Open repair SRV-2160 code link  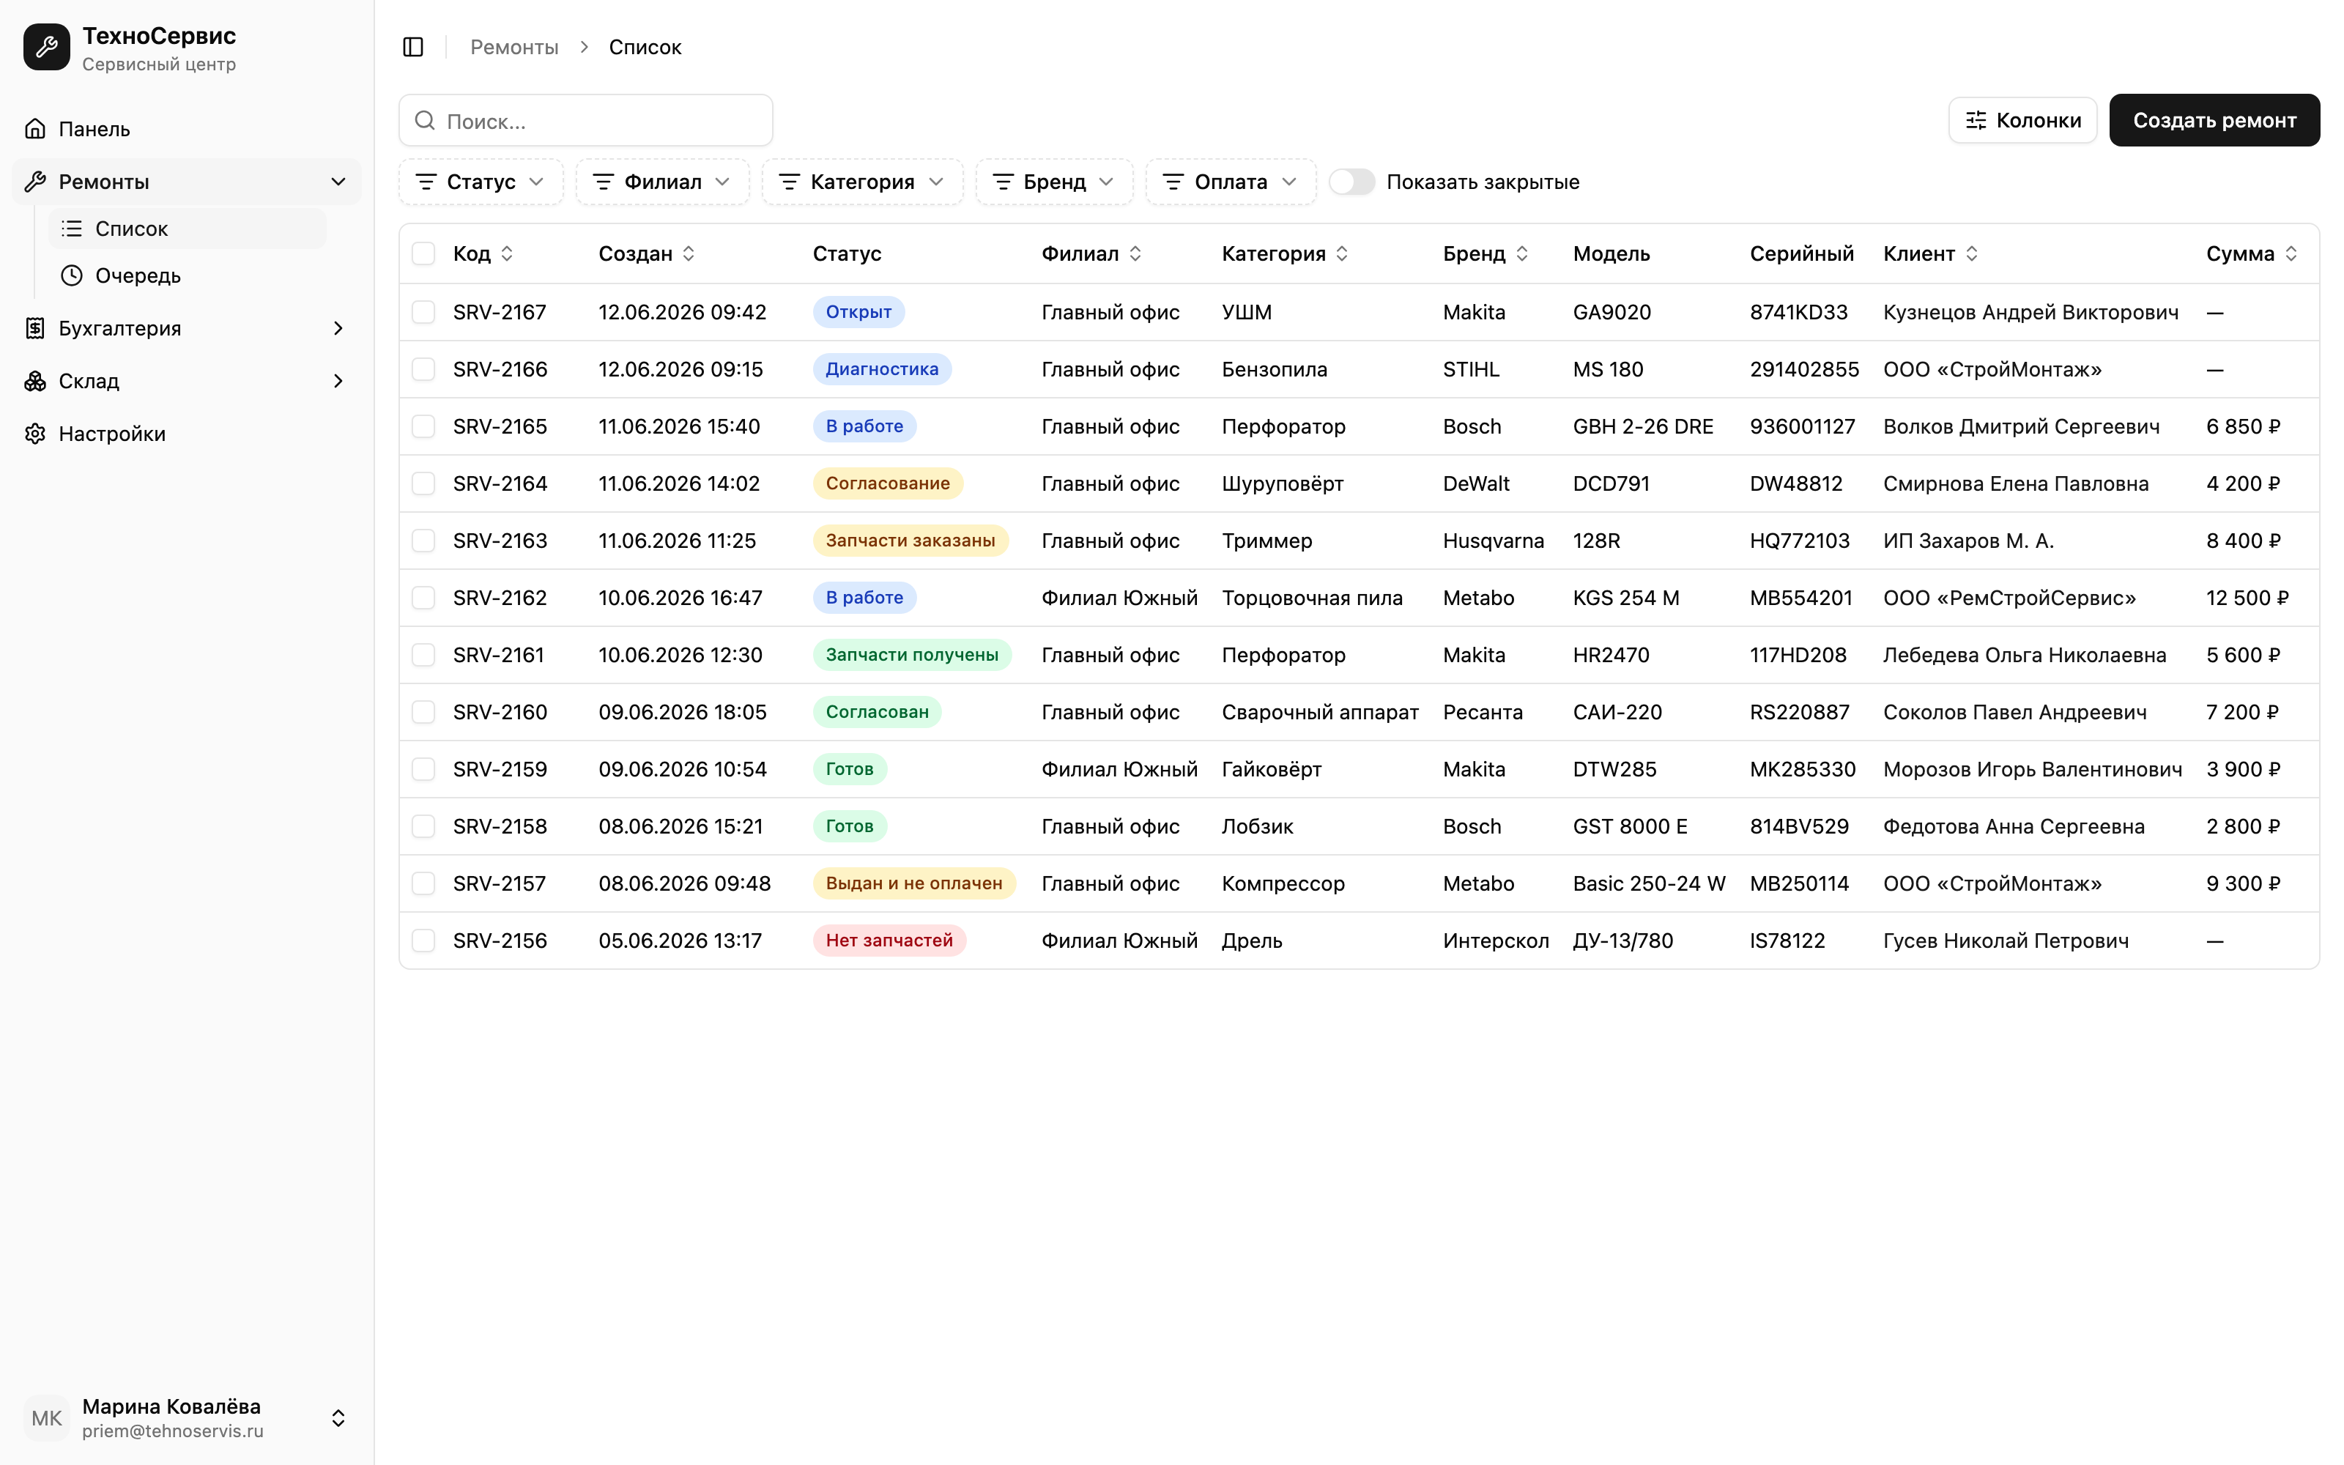click(x=500, y=712)
